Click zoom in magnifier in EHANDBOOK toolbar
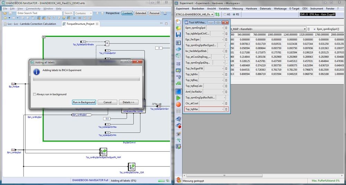 [23, 18]
